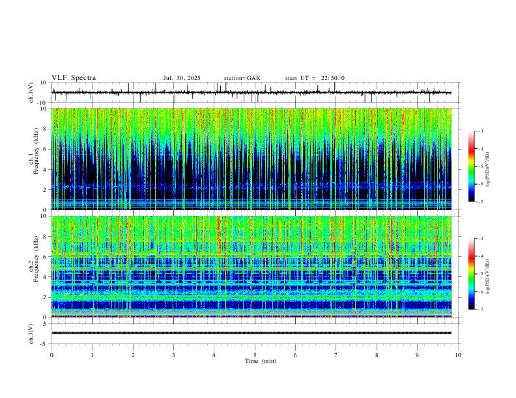The image size is (516, 398).
Task: Click time axis tick label "0"
Action: [x=51, y=355]
